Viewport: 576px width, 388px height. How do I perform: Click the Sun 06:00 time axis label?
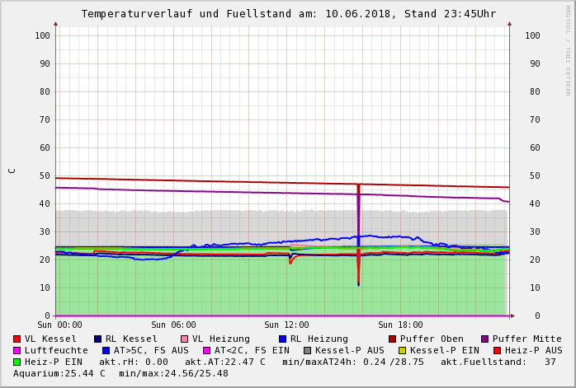click(173, 325)
